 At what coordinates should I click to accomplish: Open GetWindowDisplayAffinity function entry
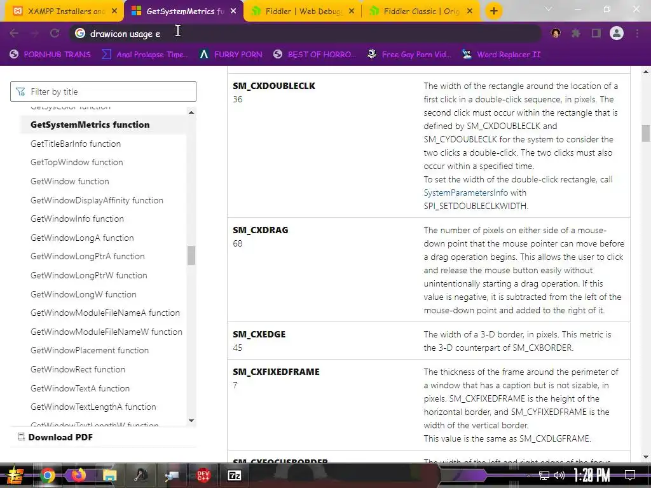[x=97, y=200]
